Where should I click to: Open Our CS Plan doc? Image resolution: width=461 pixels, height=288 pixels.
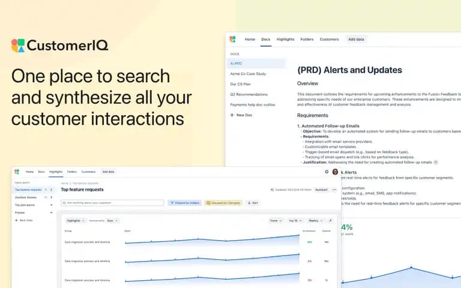[241, 84]
